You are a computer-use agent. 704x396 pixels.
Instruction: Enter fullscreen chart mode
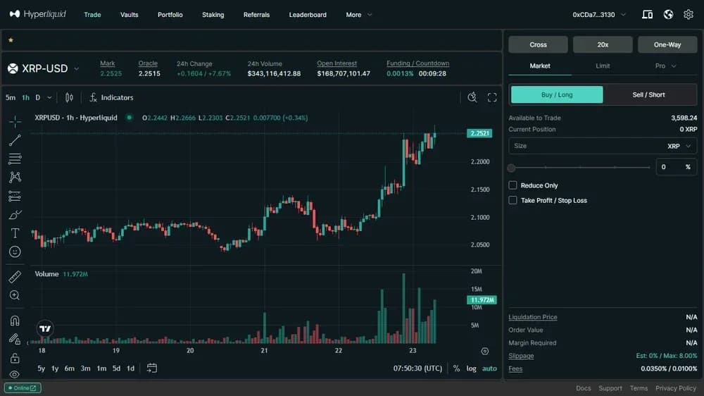tap(492, 97)
